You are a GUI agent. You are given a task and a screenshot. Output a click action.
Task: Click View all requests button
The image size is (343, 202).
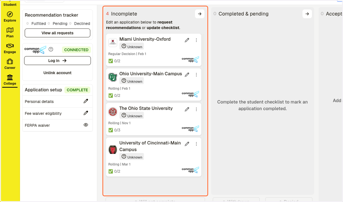tap(57, 33)
